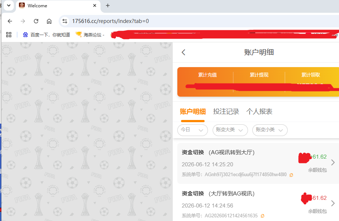Image resolution: width=339 pixels, height=221 pixels.
Task: Select the 账户明细 tab
Action: (193, 112)
